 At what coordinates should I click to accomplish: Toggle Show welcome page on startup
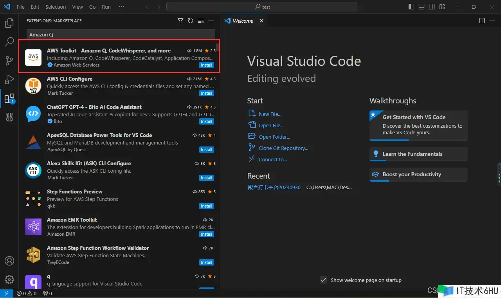point(323,280)
